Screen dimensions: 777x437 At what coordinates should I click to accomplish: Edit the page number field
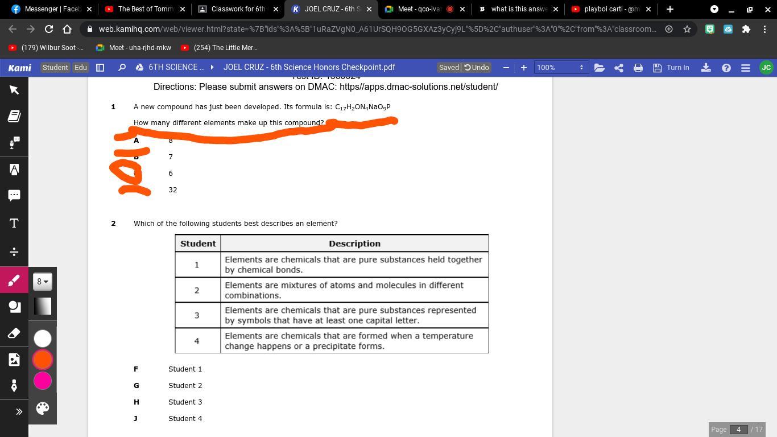[x=738, y=430]
